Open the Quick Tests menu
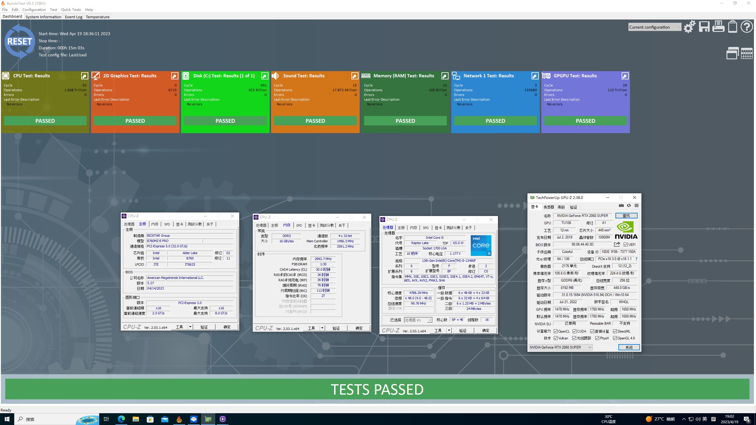The image size is (756, 425). pyautogui.click(x=71, y=9)
